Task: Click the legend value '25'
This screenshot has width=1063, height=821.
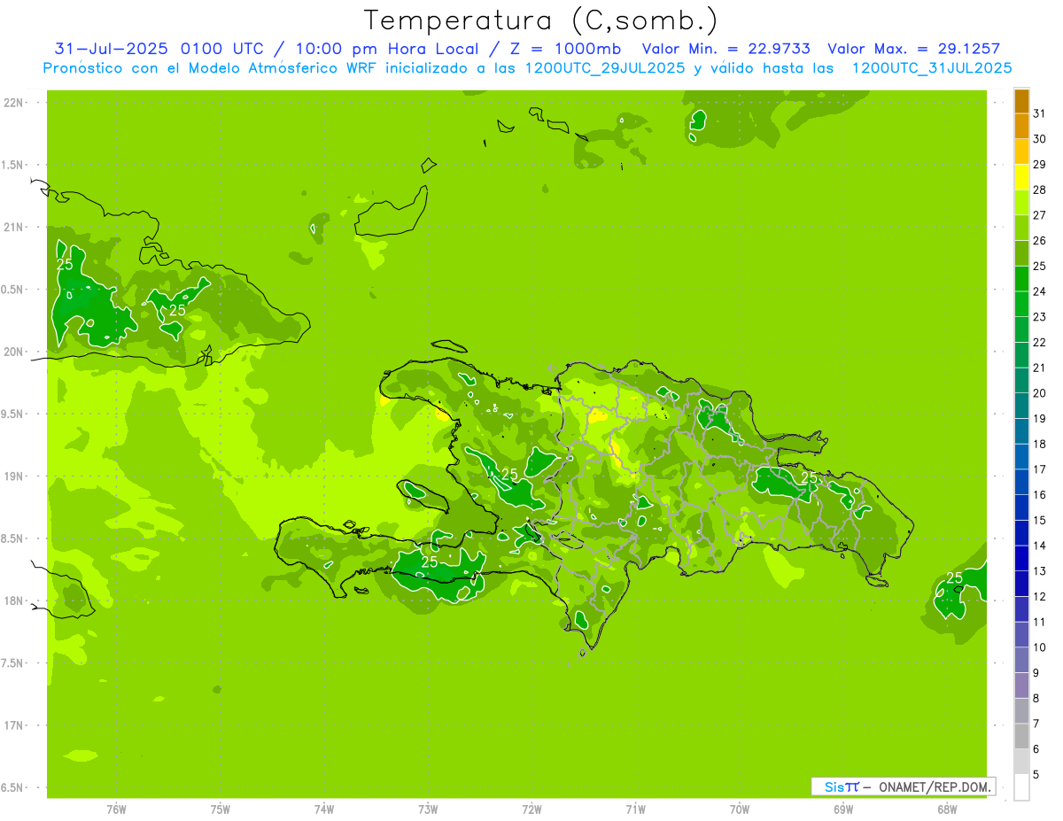Action: [x=1039, y=266]
